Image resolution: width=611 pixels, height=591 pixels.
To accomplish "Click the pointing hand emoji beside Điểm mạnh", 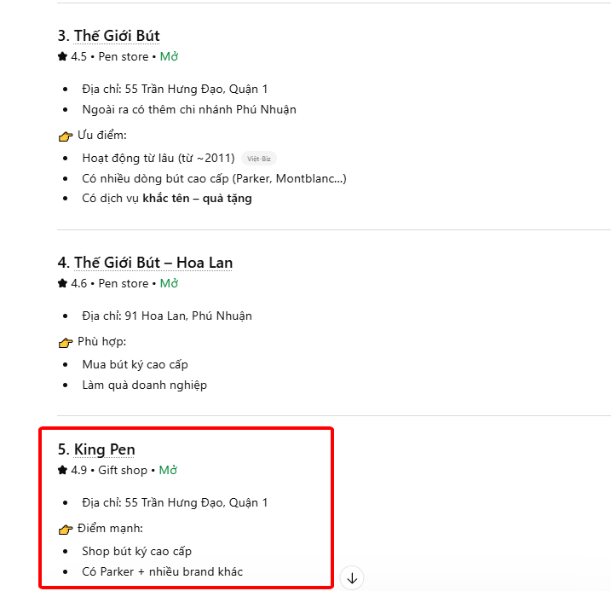I will point(66,529).
